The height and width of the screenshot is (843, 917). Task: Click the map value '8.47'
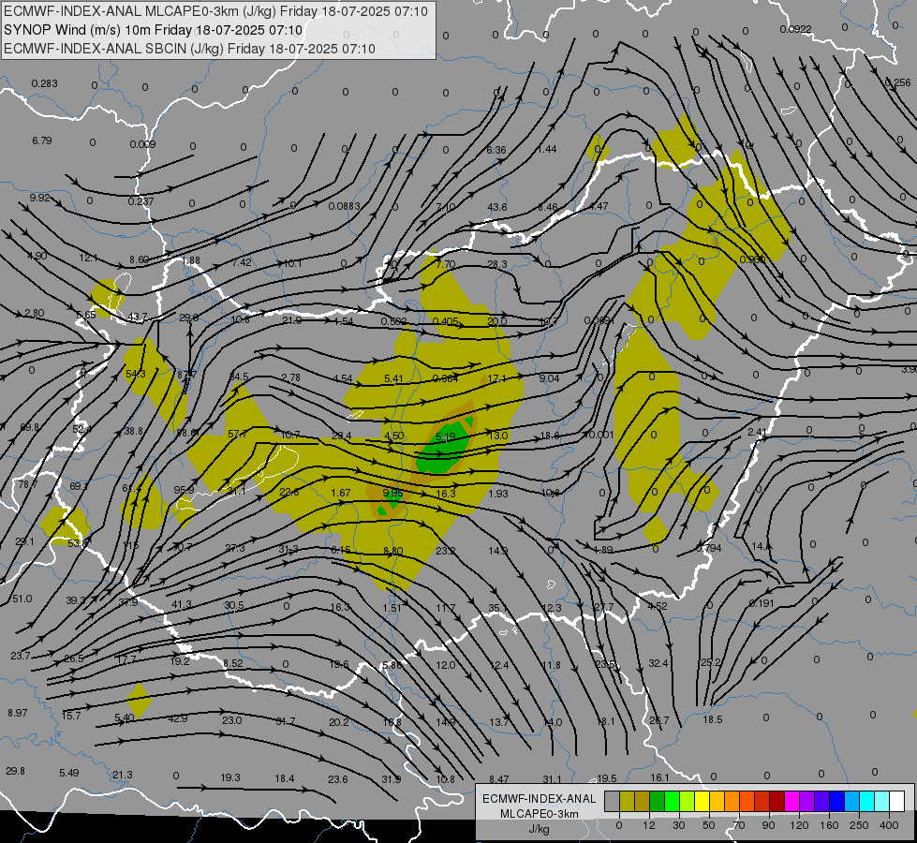[499, 779]
